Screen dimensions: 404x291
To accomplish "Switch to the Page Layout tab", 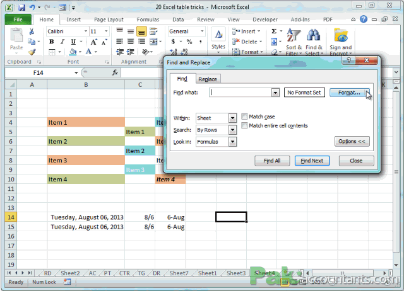I will (109, 20).
